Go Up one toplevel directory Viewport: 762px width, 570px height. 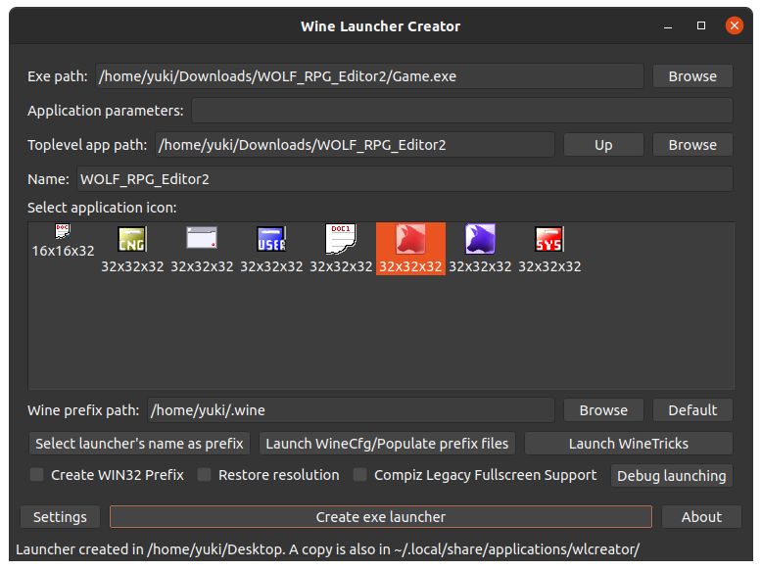(x=603, y=145)
